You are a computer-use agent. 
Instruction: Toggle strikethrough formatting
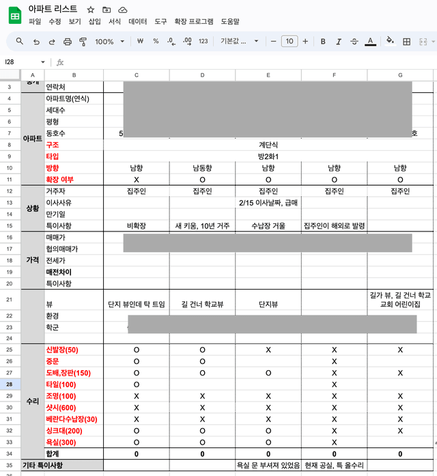pyautogui.click(x=354, y=41)
